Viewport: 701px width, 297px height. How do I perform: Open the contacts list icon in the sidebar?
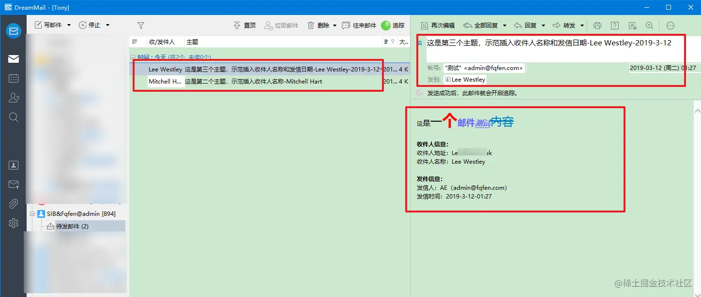point(14,98)
